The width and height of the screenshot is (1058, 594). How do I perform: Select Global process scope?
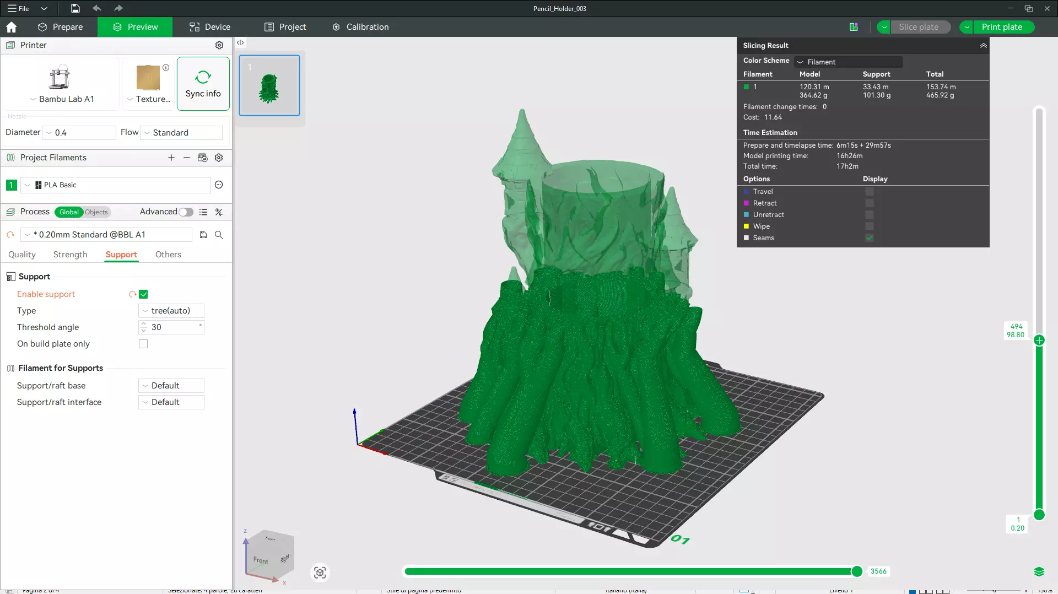coord(69,212)
